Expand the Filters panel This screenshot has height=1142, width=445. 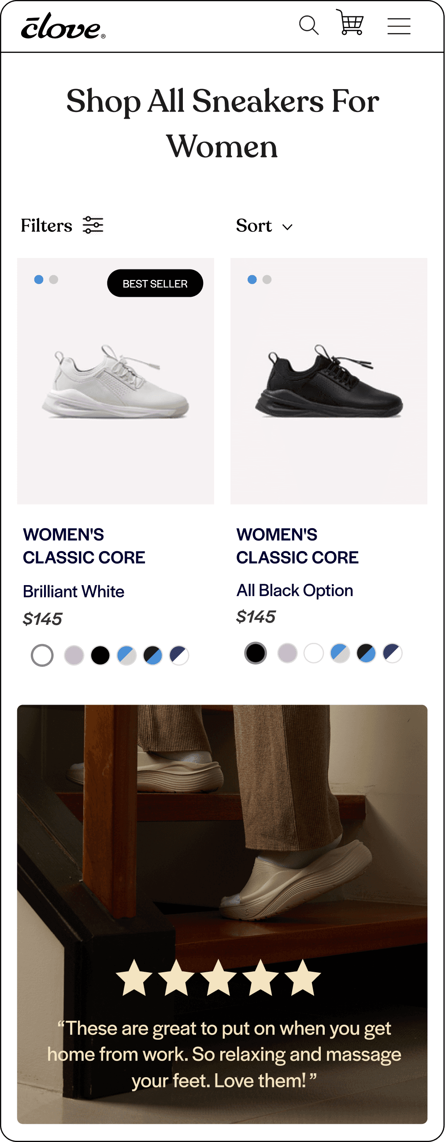47,226
